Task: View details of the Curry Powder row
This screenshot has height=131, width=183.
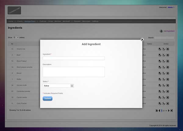Action: (160, 104)
